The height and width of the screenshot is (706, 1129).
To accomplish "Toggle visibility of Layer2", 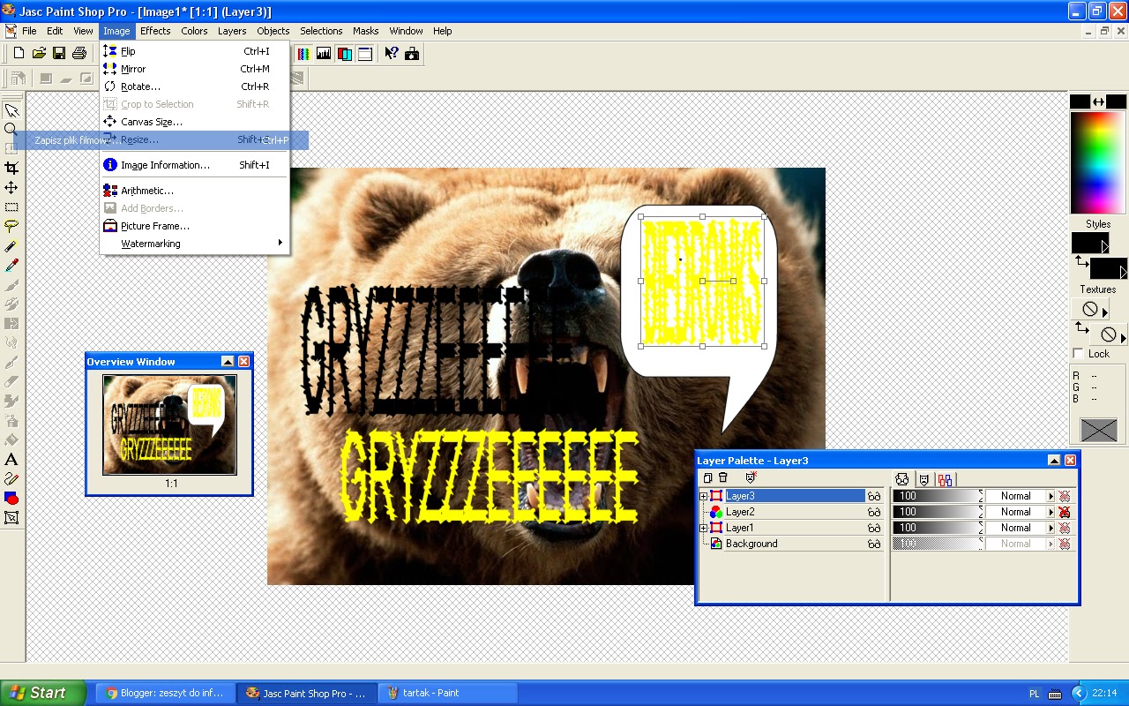I will tap(875, 512).
